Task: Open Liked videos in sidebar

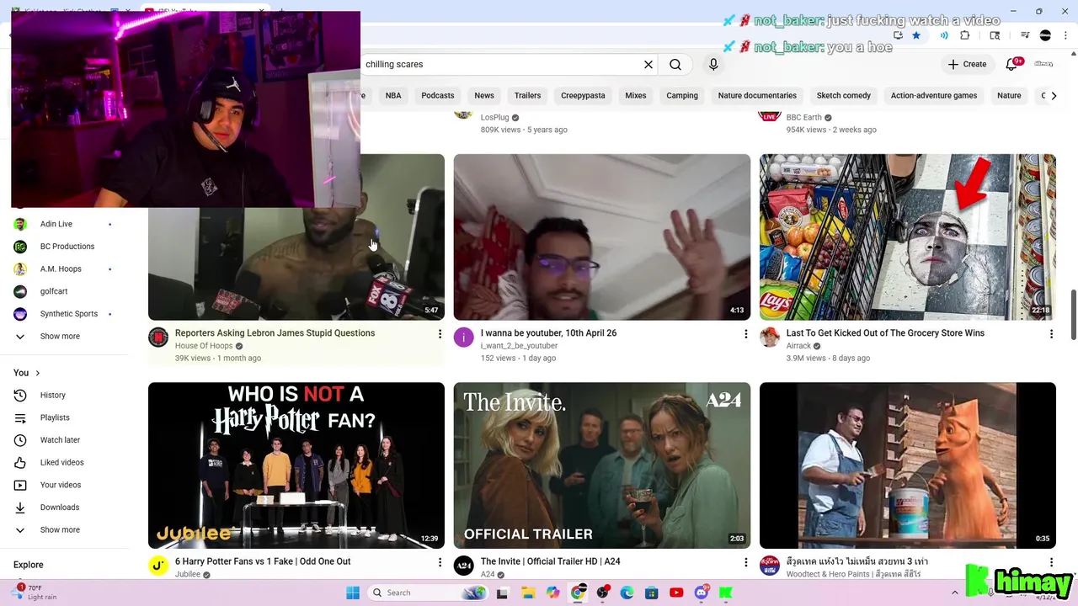Action: pyautogui.click(x=64, y=462)
